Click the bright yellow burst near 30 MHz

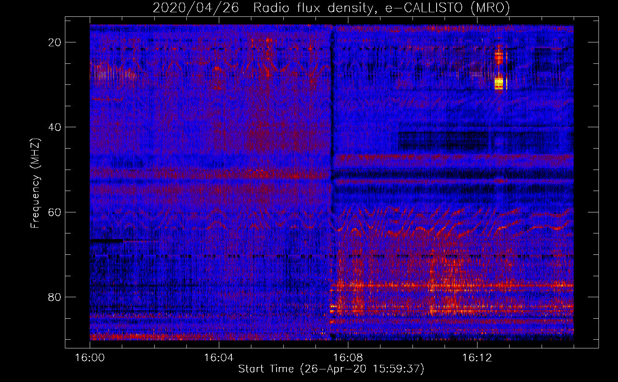tap(499, 83)
